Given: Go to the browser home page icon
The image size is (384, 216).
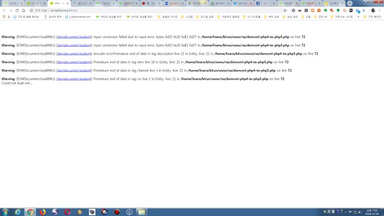Looking at the screenshot, I should point(23,11).
